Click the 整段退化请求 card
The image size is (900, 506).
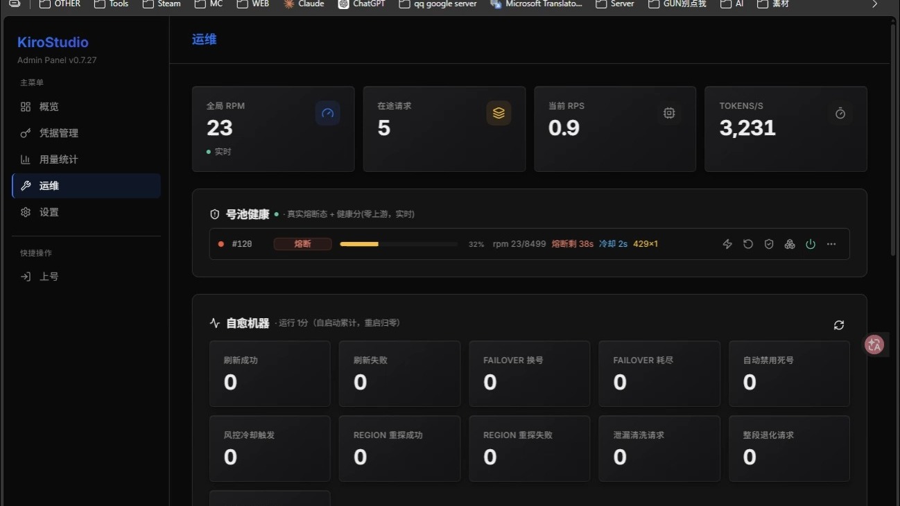(789, 448)
